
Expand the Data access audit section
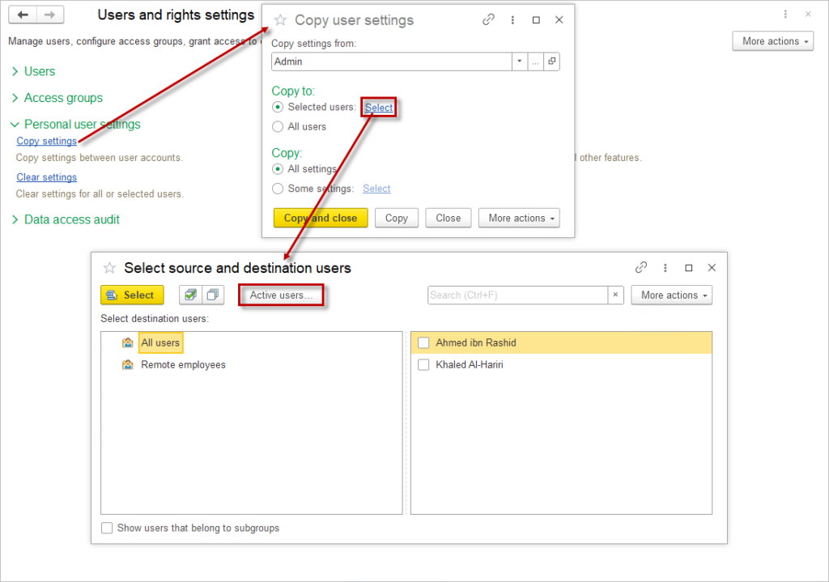[66, 219]
